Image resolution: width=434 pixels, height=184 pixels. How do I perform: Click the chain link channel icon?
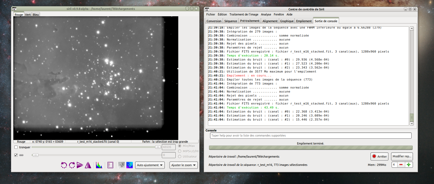[21, 155]
